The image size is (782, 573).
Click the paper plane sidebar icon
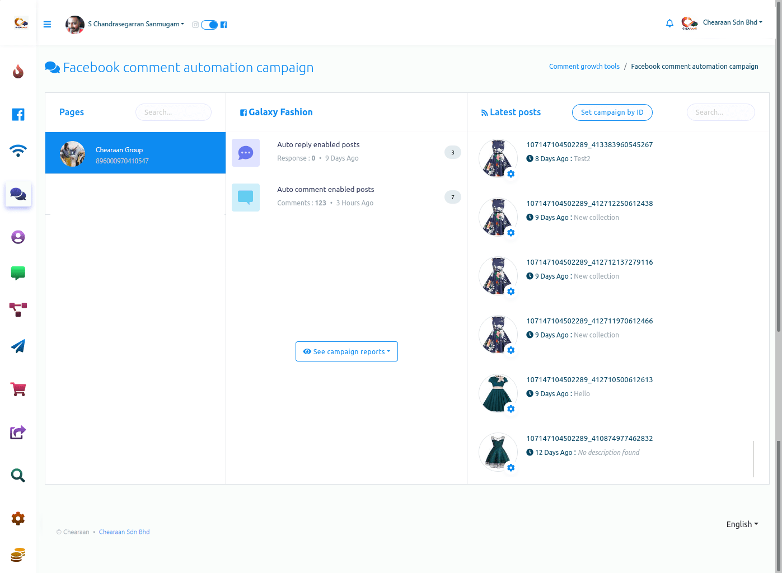coord(18,346)
